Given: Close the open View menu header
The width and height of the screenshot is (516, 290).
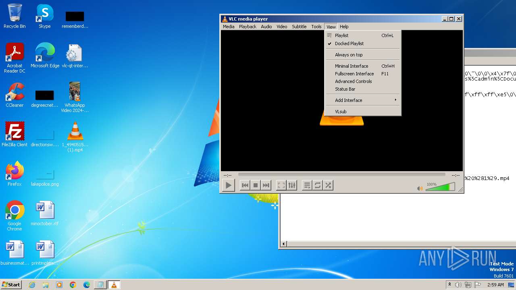Looking at the screenshot, I should coord(331,27).
